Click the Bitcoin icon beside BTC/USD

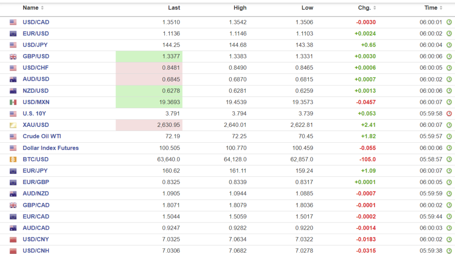[13, 160]
